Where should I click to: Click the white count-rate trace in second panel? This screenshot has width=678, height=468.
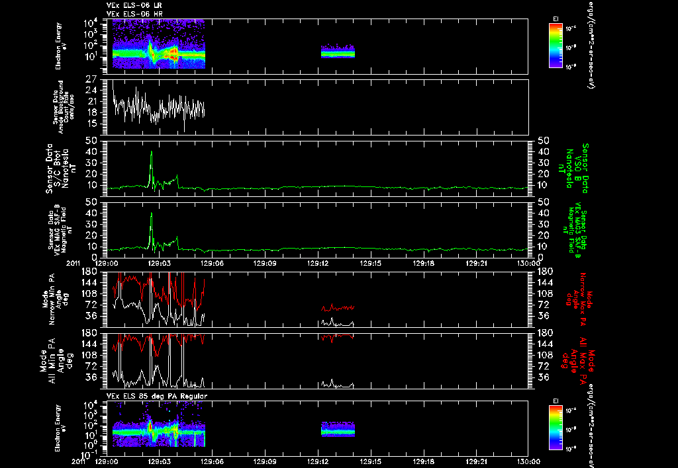[x=159, y=106]
